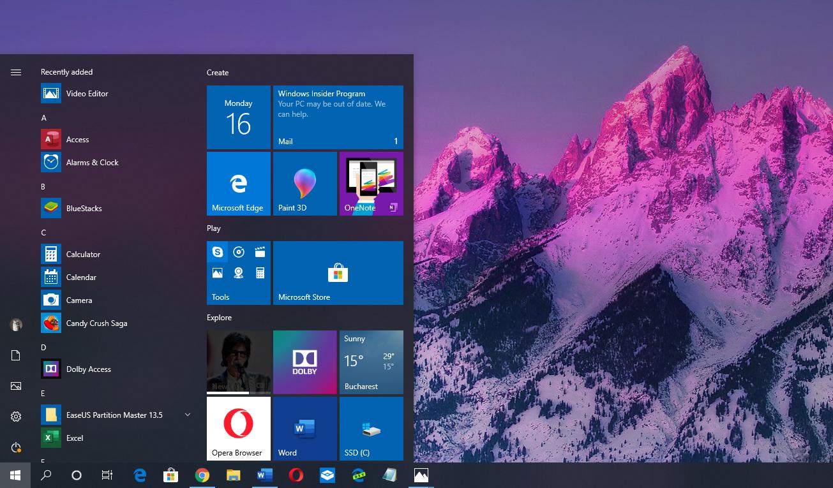Open the Power options button
Image resolution: width=833 pixels, height=488 pixels.
(16, 447)
